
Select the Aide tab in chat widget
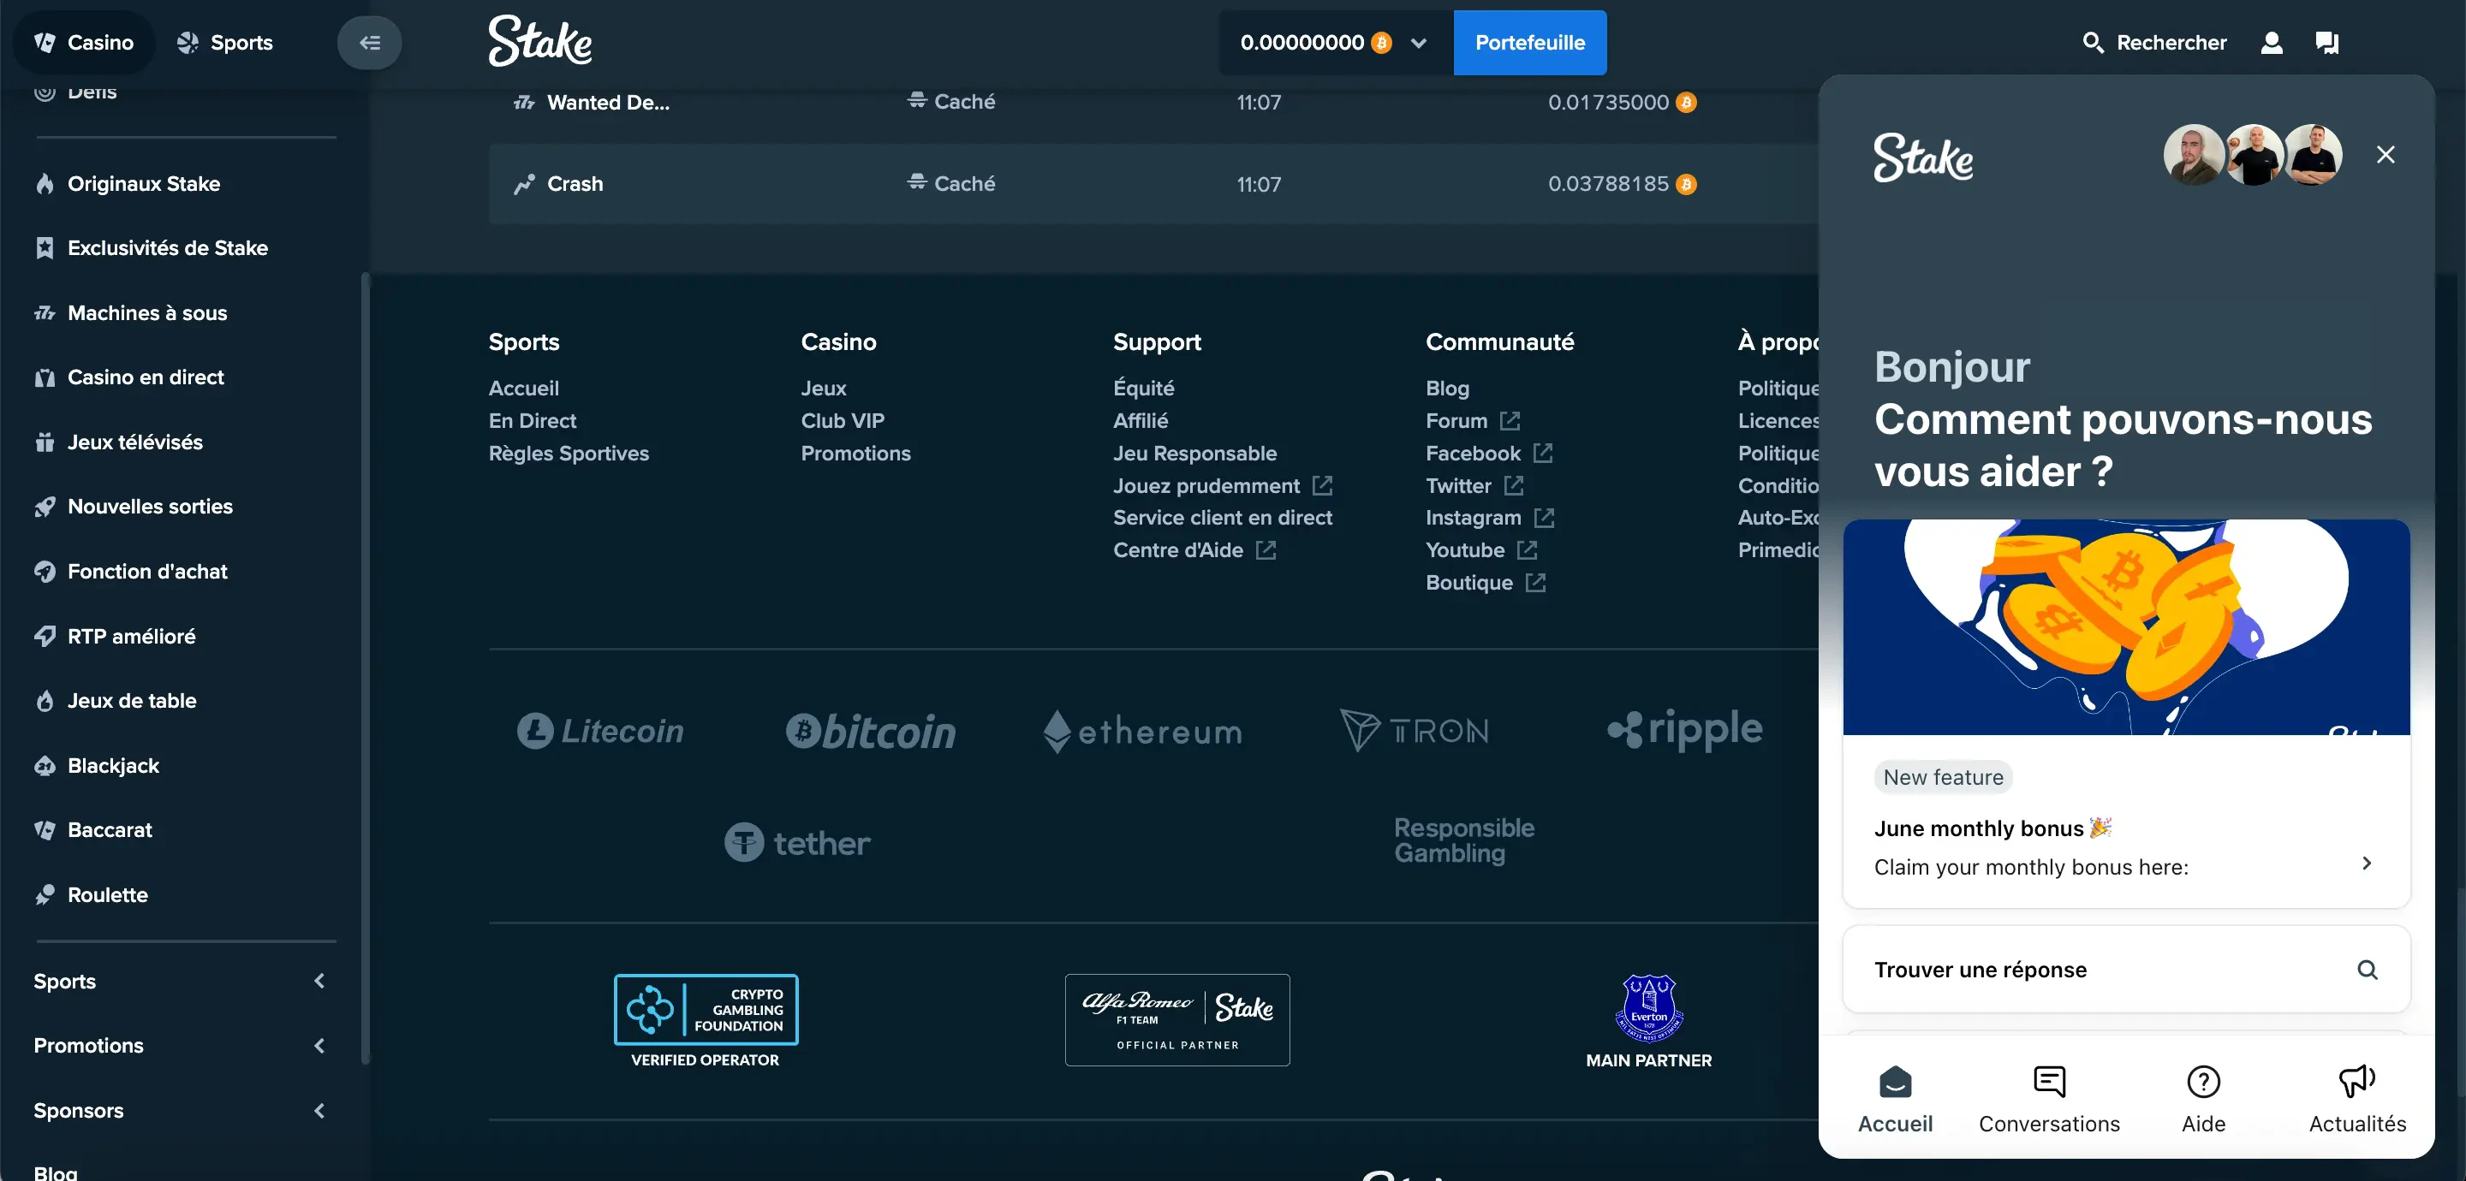2203,1099
